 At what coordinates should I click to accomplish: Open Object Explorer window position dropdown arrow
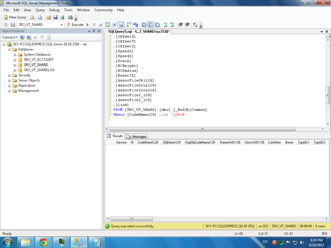point(89,31)
